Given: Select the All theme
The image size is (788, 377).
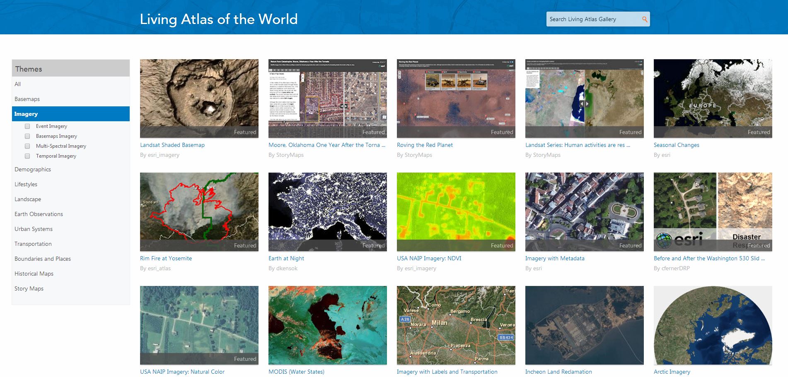Looking at the screenshot, I should pos(71,84).
